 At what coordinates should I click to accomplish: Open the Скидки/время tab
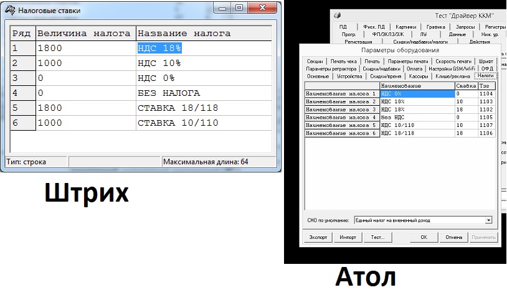pos(386,77)
